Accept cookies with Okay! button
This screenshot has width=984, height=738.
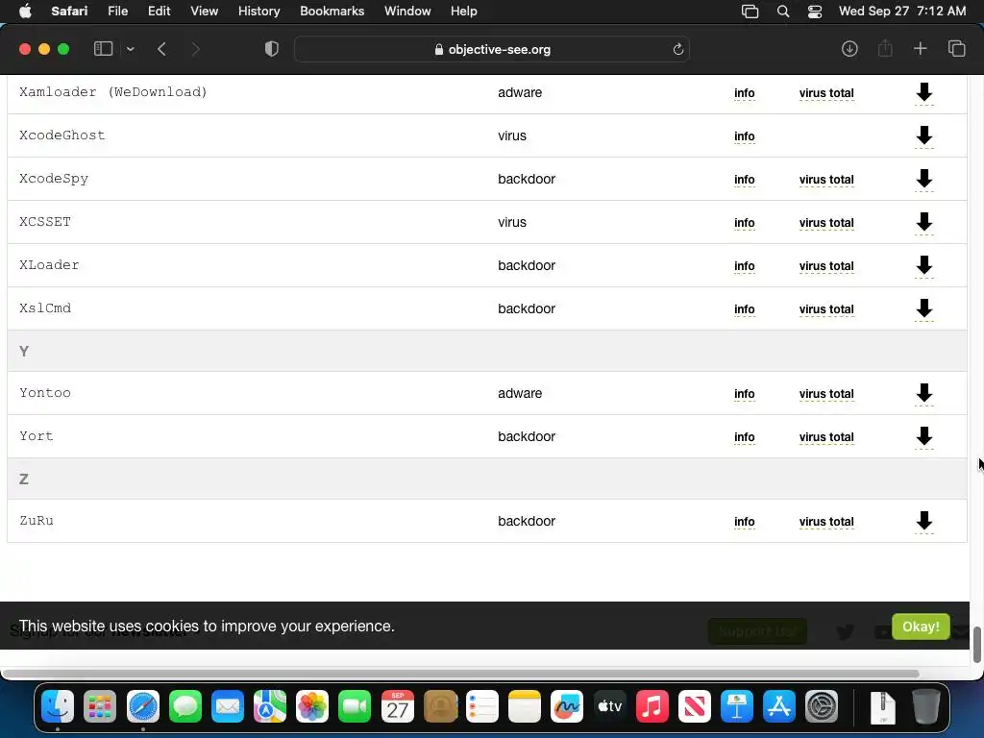[921, 627]
